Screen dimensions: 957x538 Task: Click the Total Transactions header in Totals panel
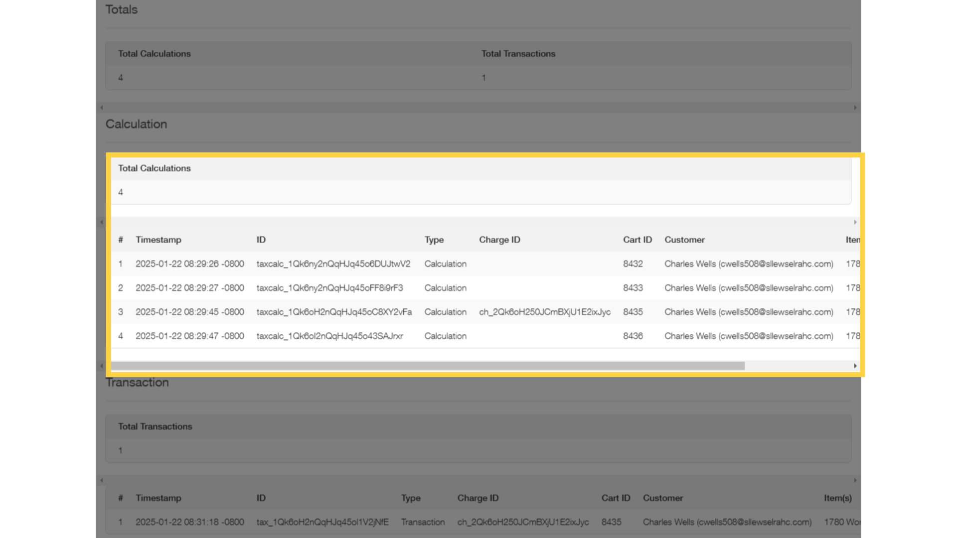click(518, 54)
